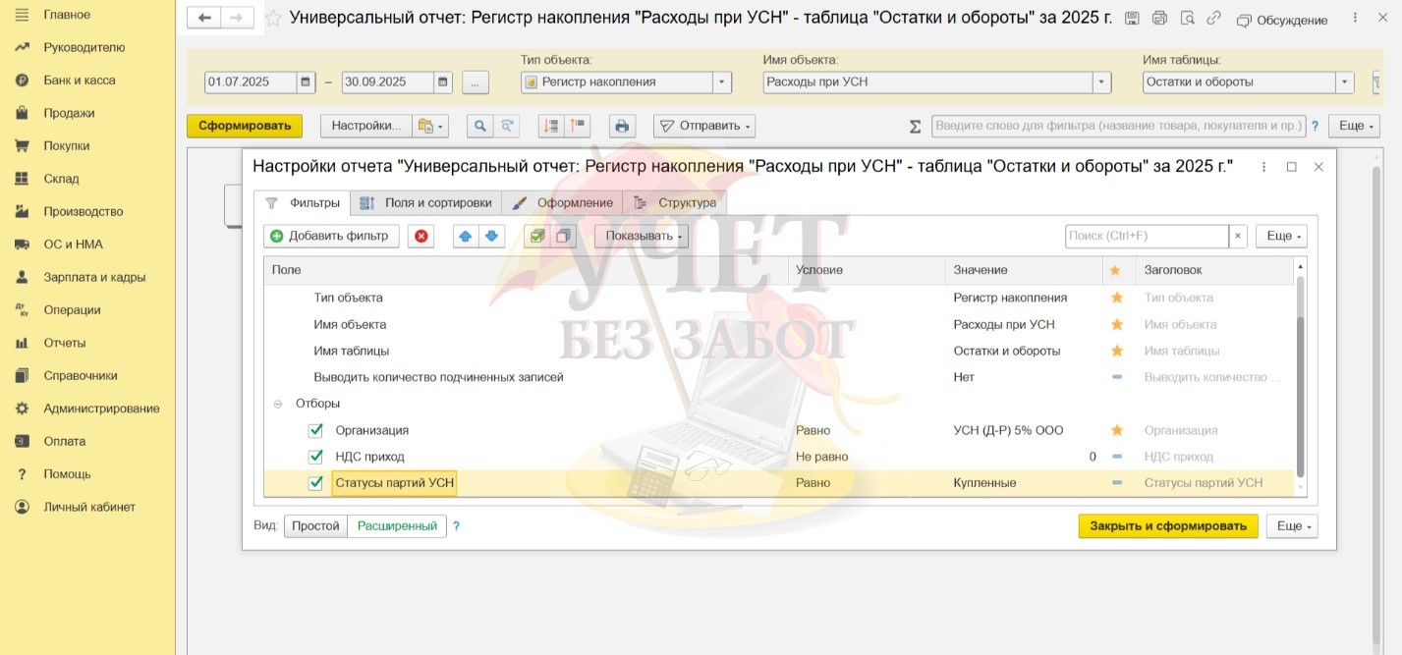
Task: Click Закрыть и сформировать button
Action: [x=1167, y=526]
